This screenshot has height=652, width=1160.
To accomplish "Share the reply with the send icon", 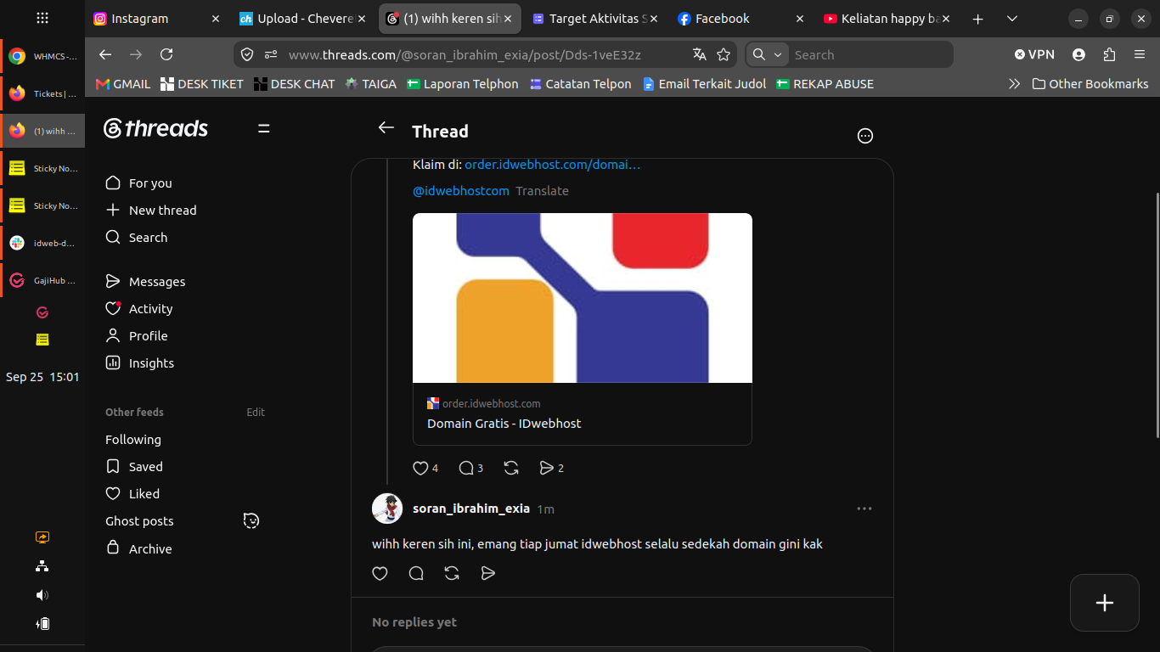I will point(487,574).
